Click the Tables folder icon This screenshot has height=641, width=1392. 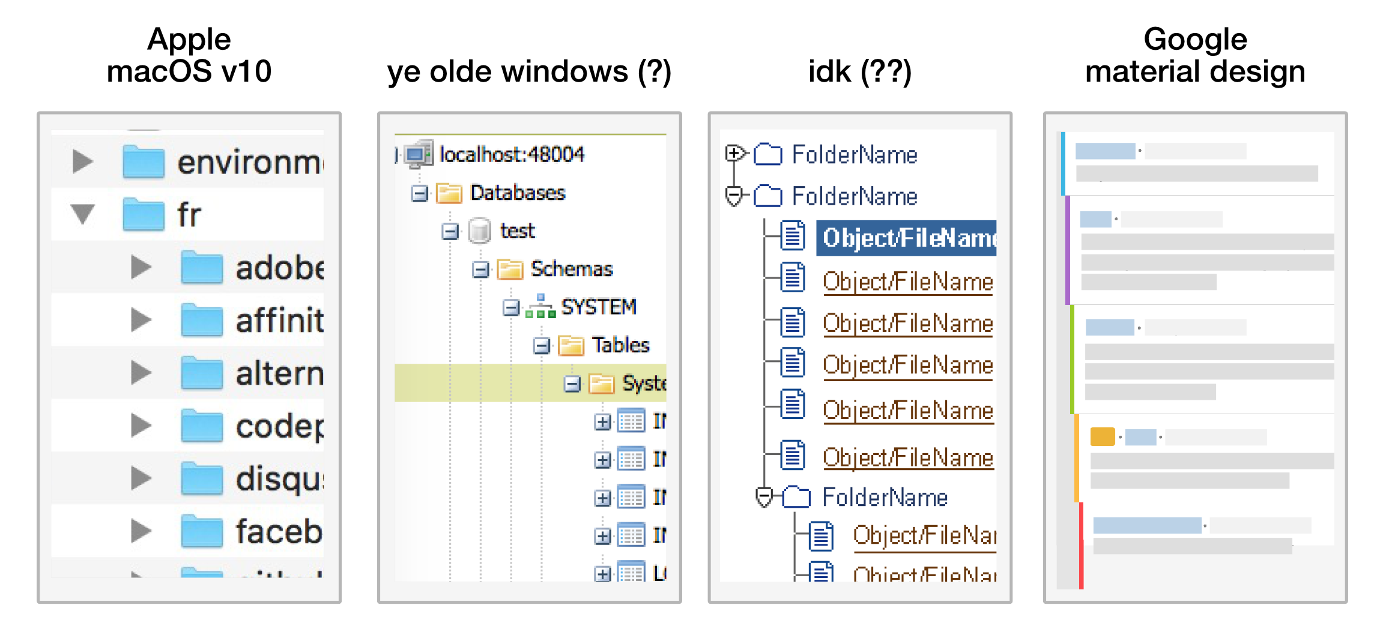[x=571, y=346]
